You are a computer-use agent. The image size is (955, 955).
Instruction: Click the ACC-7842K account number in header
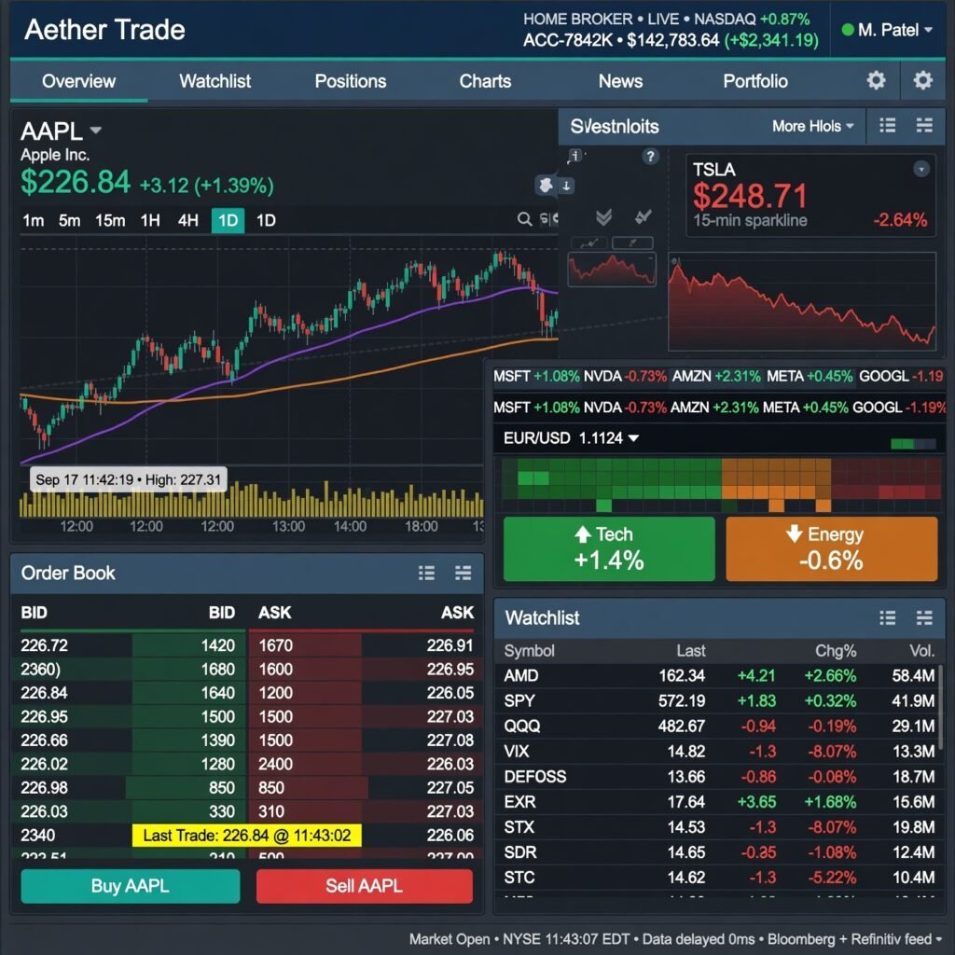point(568,40)
